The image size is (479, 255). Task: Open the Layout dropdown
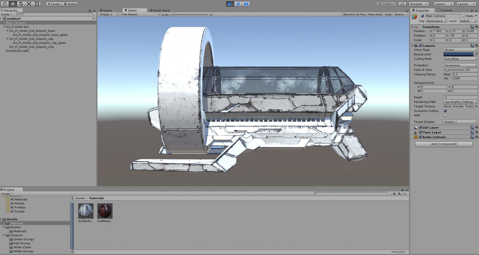[x=467, y=4]
